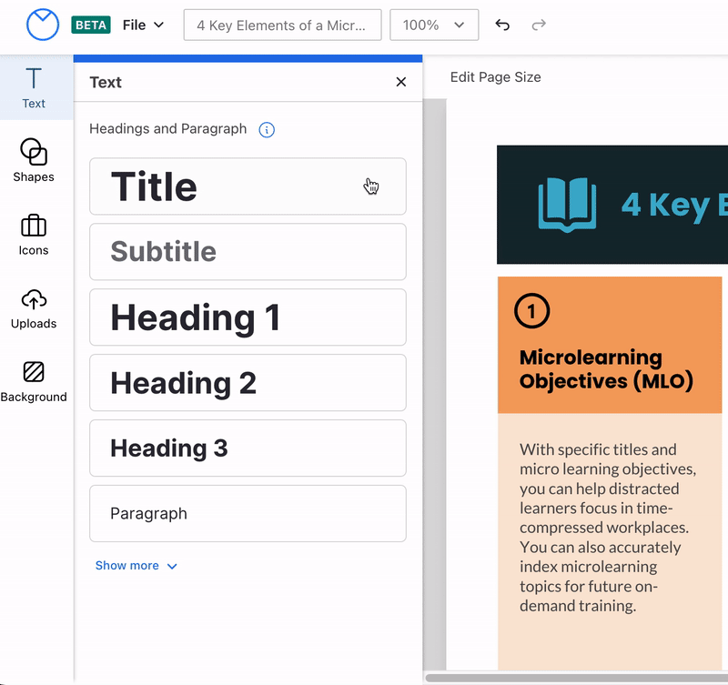Undo the last action
The image size is (728, 685).
click(x=501, y=25)
